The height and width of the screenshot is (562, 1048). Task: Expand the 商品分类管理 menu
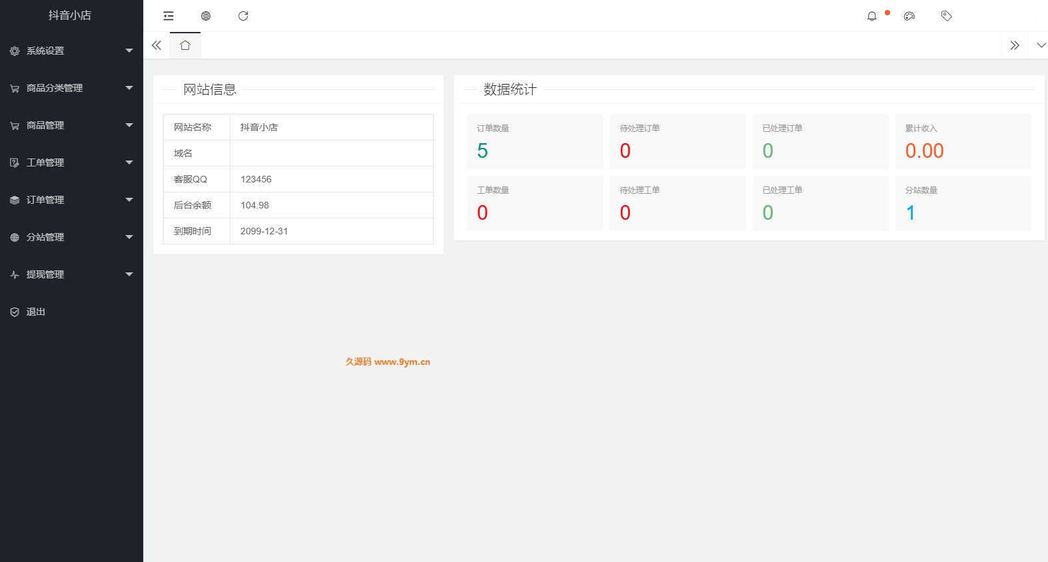point(71,88)
